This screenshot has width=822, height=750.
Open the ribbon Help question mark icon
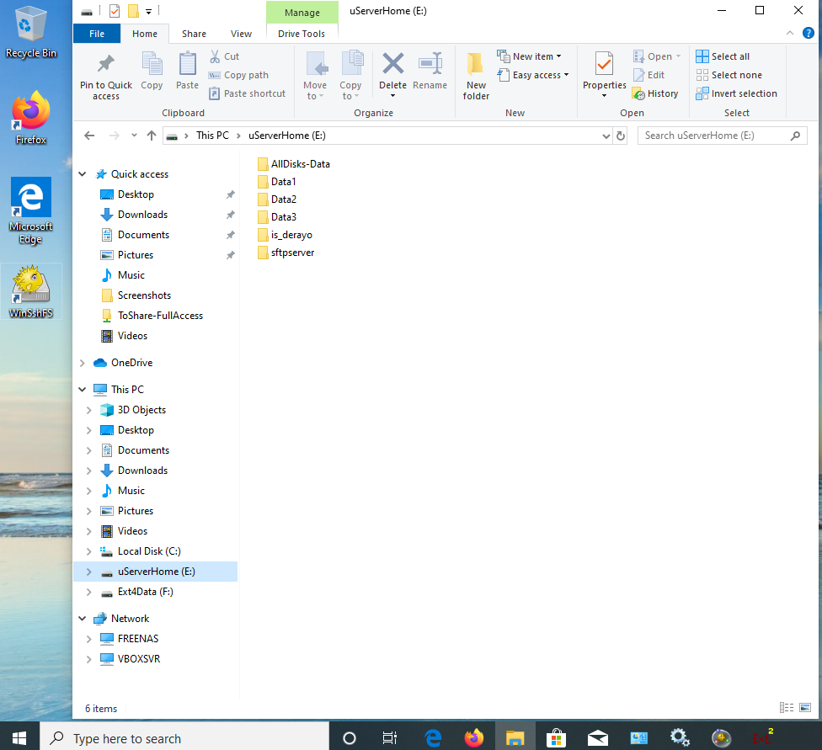point(808,33)
